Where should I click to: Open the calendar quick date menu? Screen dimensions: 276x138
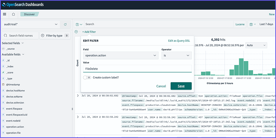253,24
